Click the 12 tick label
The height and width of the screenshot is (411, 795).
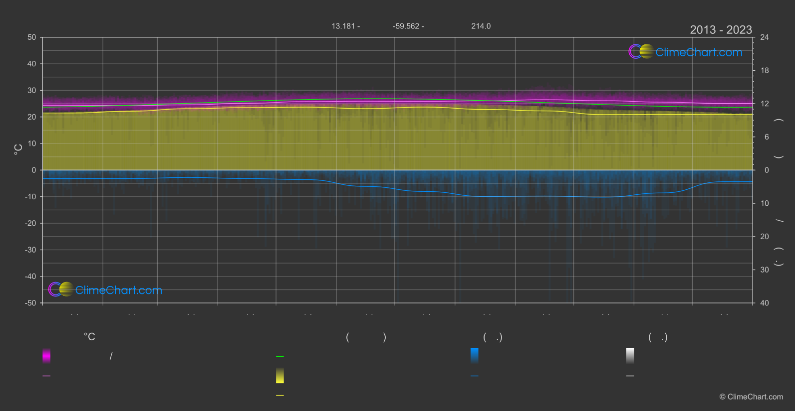[765, 104]
